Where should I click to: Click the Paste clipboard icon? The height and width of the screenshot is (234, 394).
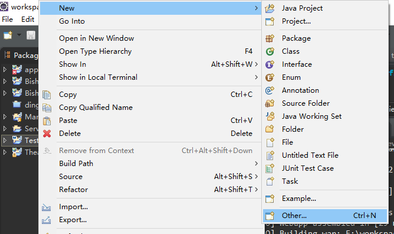pos(47,121)
